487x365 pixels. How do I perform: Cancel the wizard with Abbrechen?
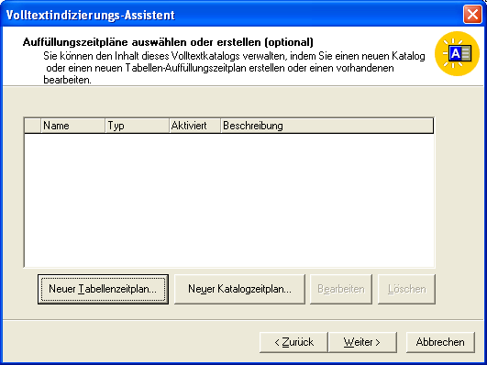click(440, 342)
